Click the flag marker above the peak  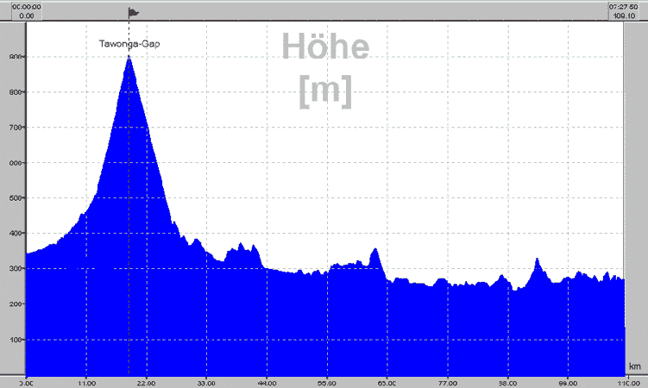tap(132, 12)
